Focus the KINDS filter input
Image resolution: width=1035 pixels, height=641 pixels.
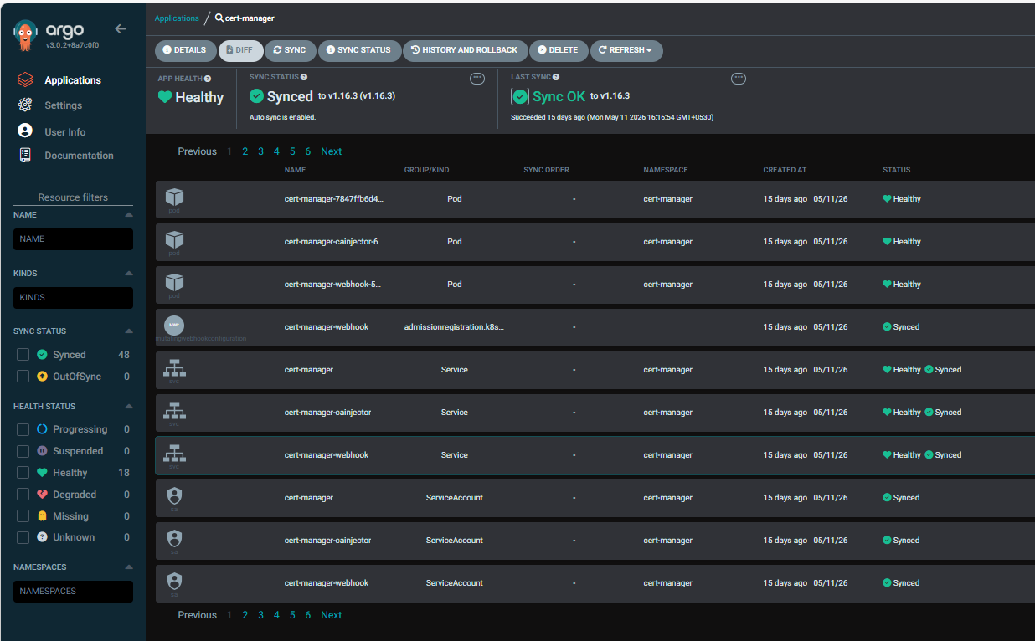pyautogui.click(x=73, y=298)
